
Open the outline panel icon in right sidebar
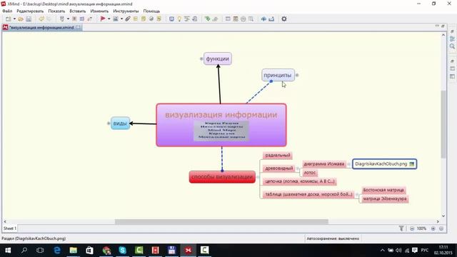(452, 39)
